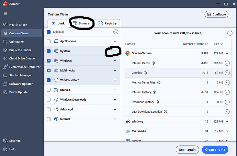Toggle the Multimedia category checkbox
Viewport: 237px width, 156px height.
pyautogui.click(x=49, y=70)
